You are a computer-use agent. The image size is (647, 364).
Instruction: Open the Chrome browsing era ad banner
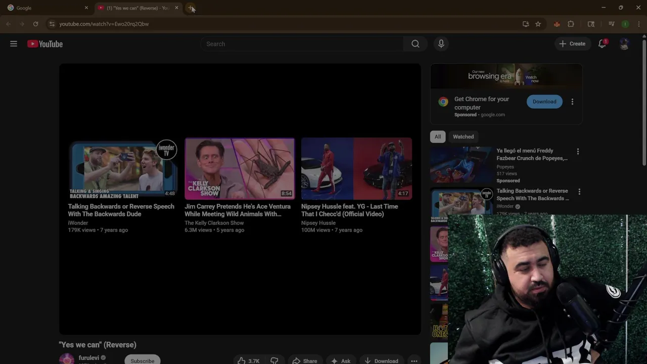[x=506, y=77]
